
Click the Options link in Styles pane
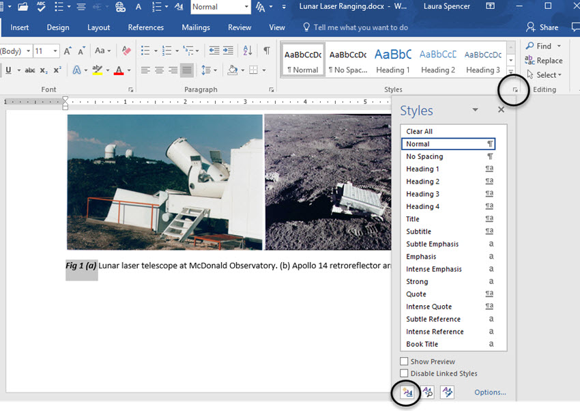(489, 392)
